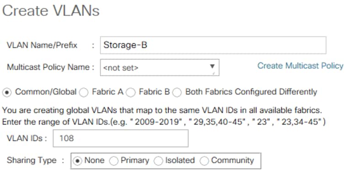Select the Common/Global radio button
Screen dimensions: 347x176
(x=7, y=92)
